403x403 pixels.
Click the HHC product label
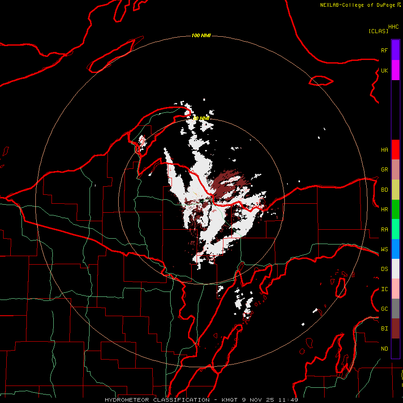point(394,27)
